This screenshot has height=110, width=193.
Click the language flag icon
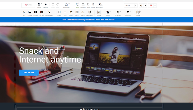tap(151, 5)
